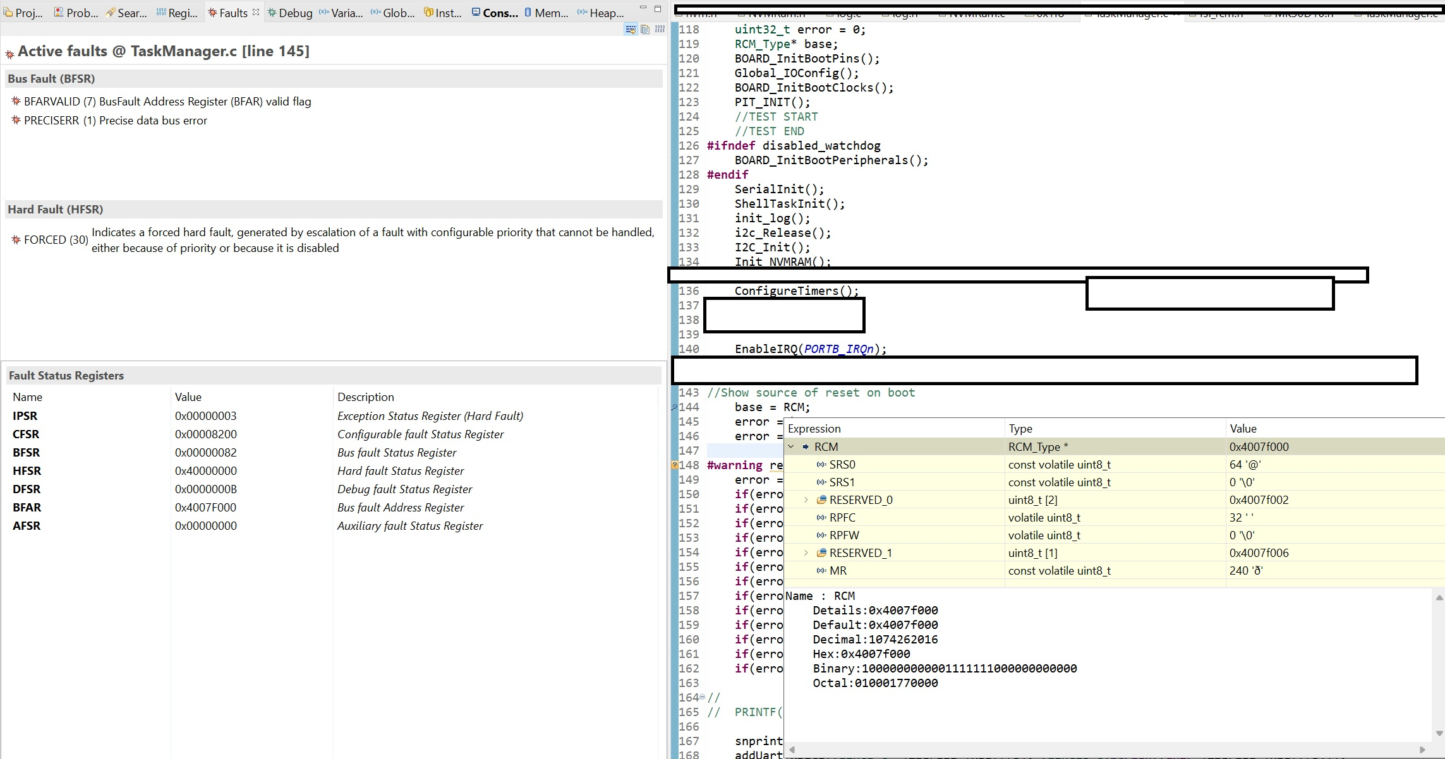This screenshot has width=1445, height=759.
Task: Select the IPSR register row
Action: click(x=332, y=416)
